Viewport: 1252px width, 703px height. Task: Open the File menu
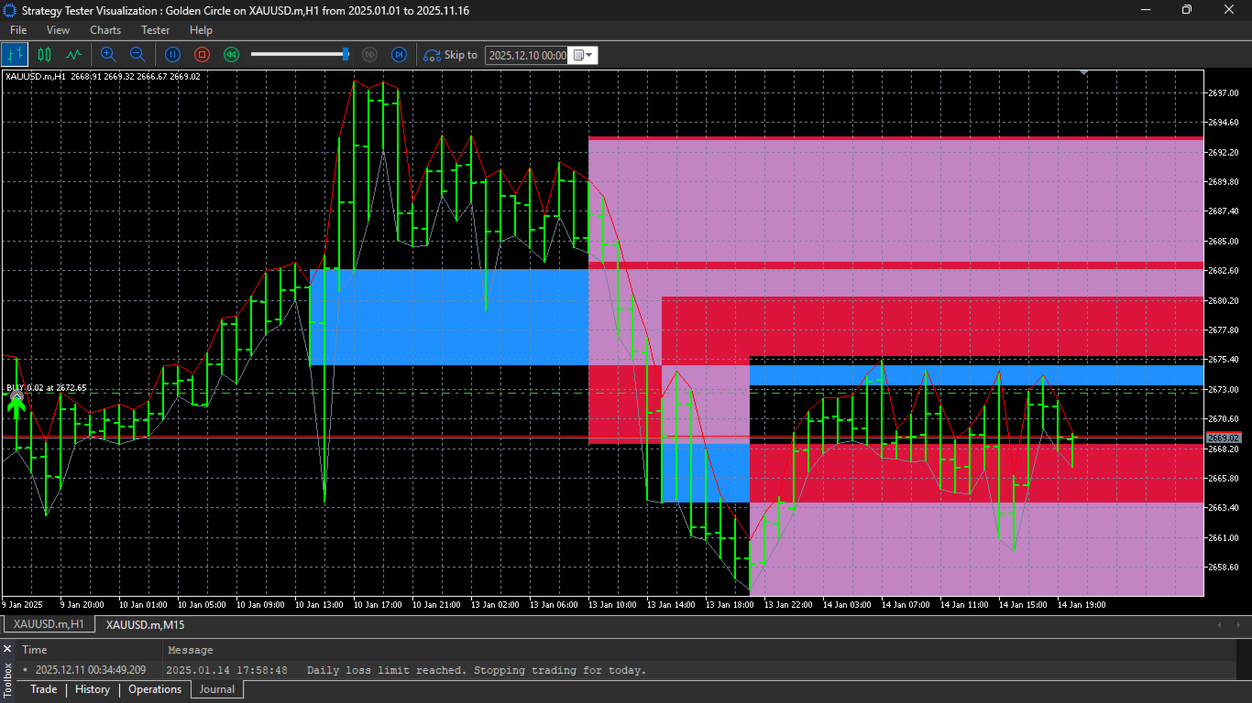pos(18,30)
